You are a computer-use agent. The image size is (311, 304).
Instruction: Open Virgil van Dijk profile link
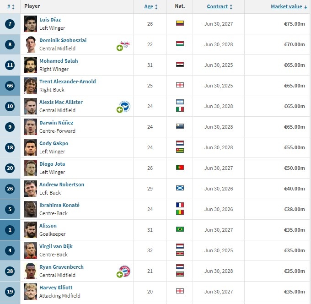(56, 246)
